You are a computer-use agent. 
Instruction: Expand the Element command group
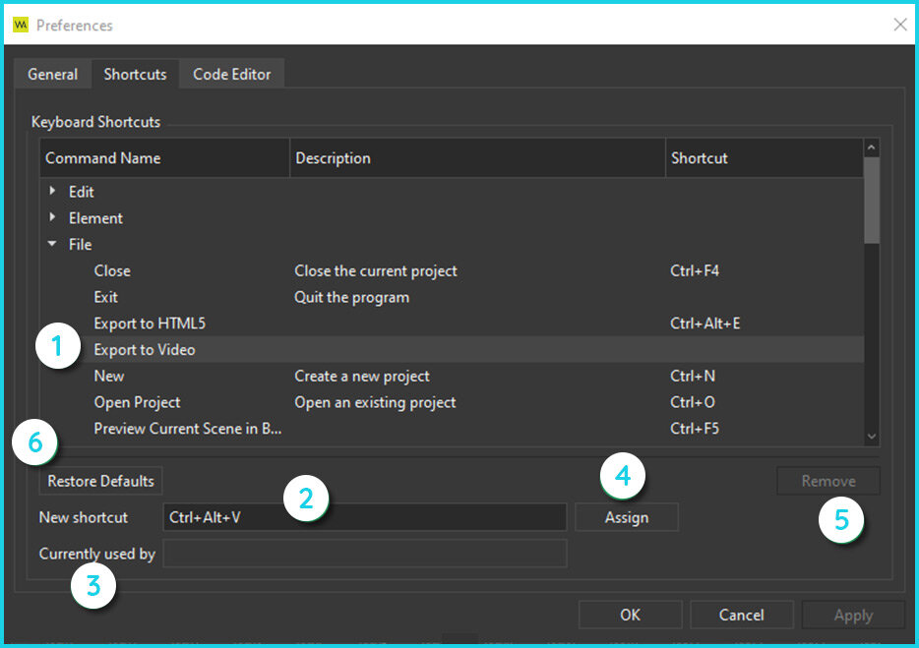pyautogui.click(x=52, y=217)
